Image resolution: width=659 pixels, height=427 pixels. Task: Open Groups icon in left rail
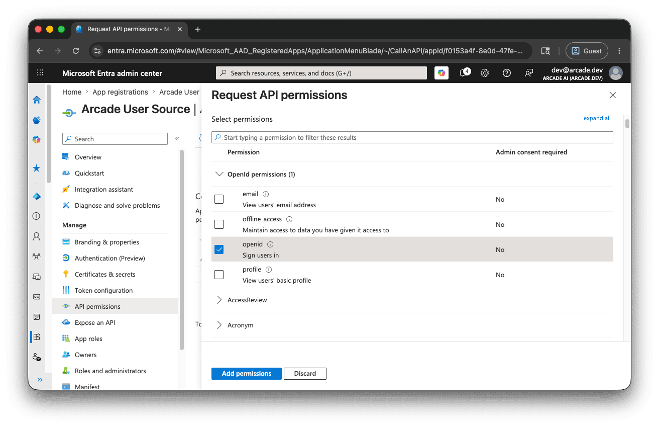pyautogui.click(x=37, y=256)
